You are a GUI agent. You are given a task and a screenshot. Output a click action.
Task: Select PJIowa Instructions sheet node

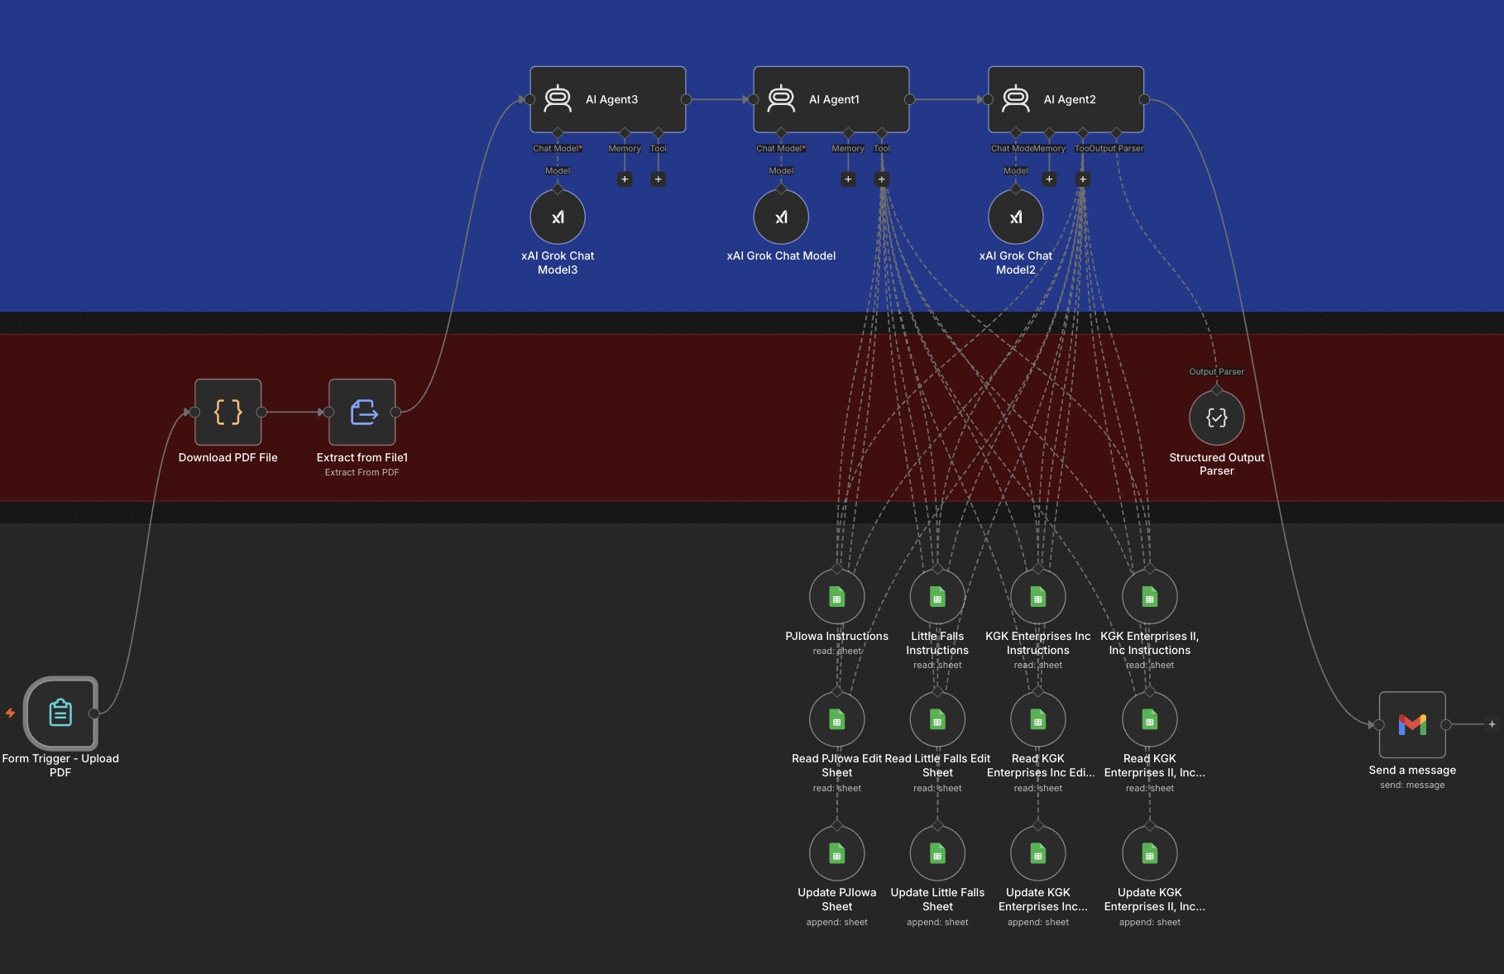837,596
